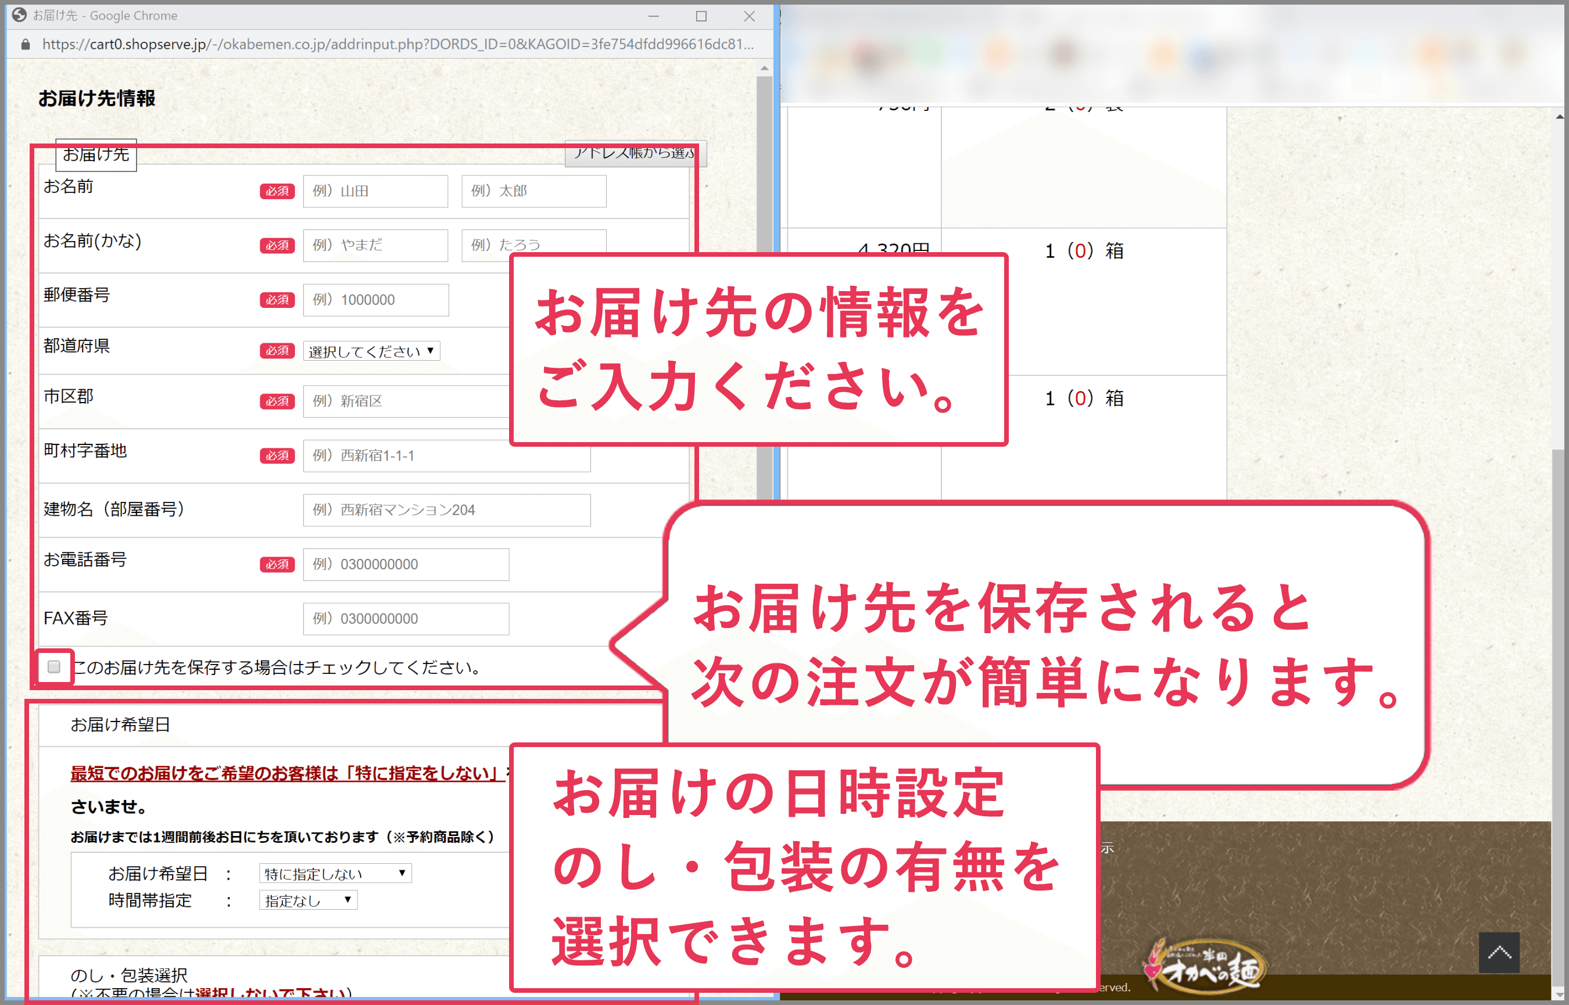
Task: Click the back-to-top arrow icon
Action: (1499, 953)
